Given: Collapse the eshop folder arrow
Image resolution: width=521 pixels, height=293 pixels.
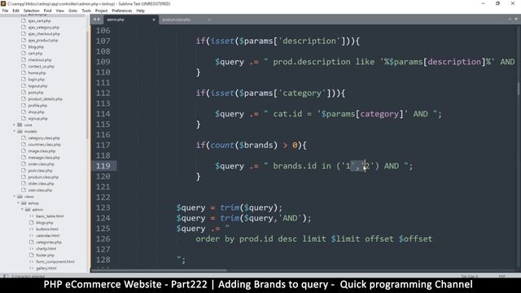Looking at the screenshot, I should [19, 203].
